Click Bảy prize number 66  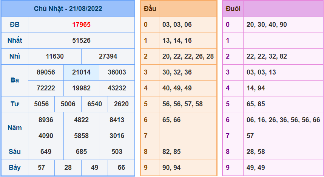pos(121,168)
